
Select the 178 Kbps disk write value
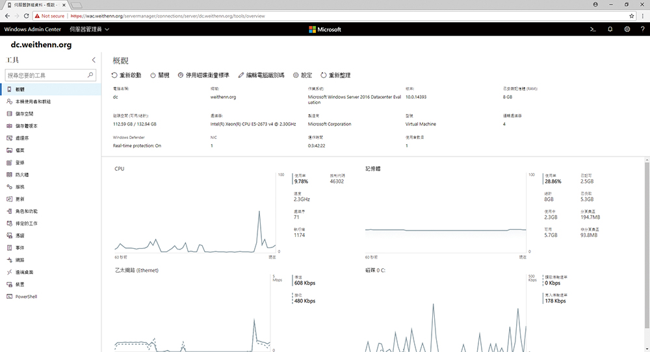tap(556, 301)
